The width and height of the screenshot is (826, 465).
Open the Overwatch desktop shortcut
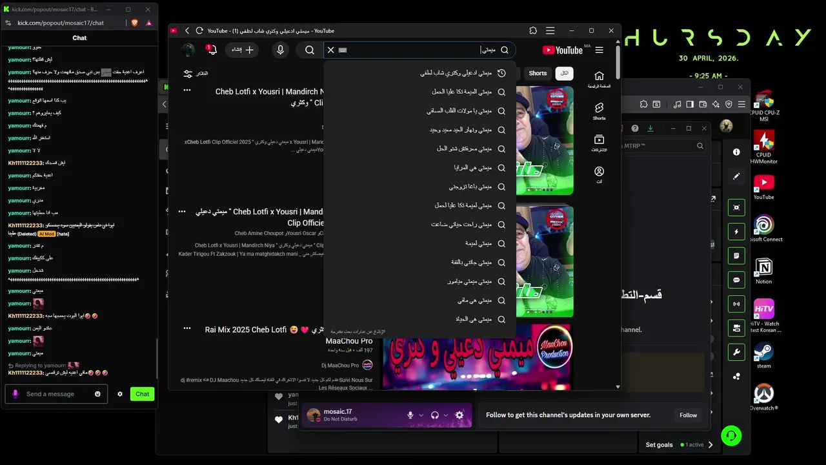(x=764, y=397)
